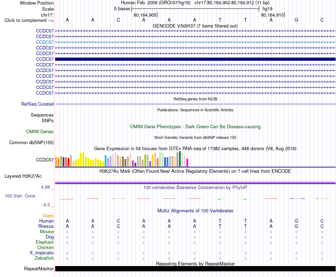Click the 80,164,910 coordinate marker
This screenshot has width=336, height=277.
272,15
